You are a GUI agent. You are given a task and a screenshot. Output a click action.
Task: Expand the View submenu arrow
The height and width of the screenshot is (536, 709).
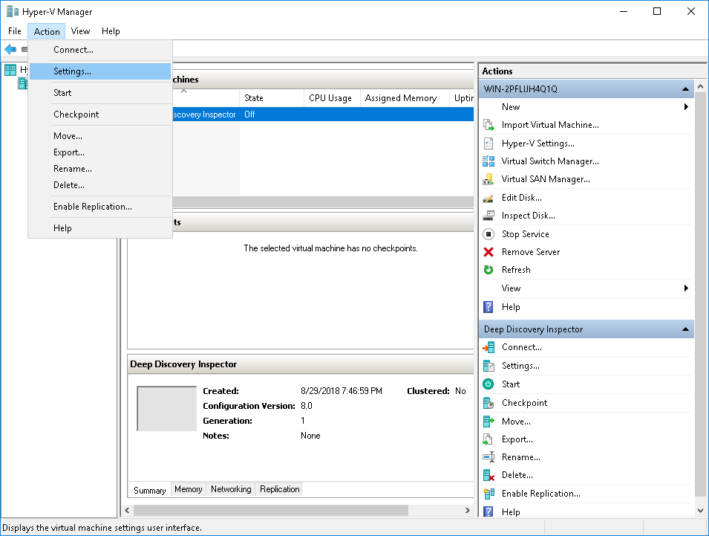pyautogui.click(x=686, y=288)
